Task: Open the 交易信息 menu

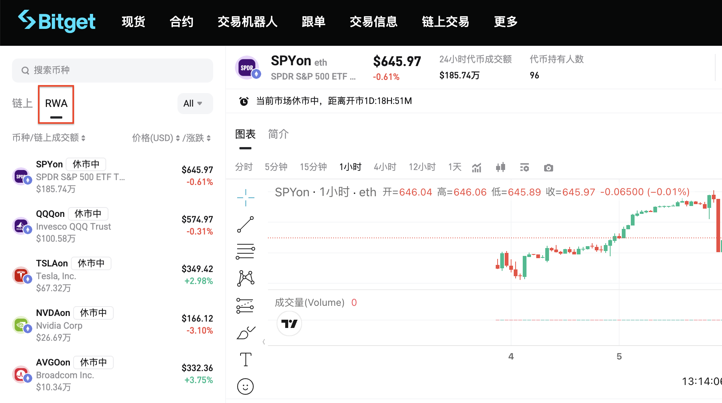Action: [x=373, y=22]
